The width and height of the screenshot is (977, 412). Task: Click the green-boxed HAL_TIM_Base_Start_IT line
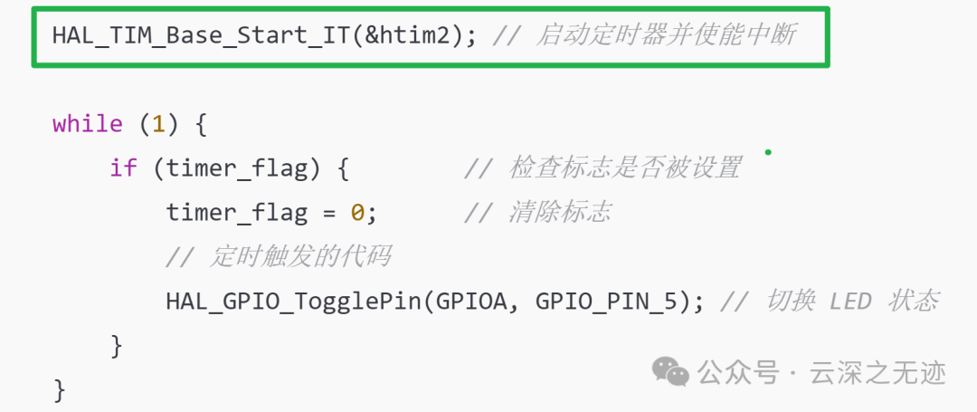coord(431,37)
